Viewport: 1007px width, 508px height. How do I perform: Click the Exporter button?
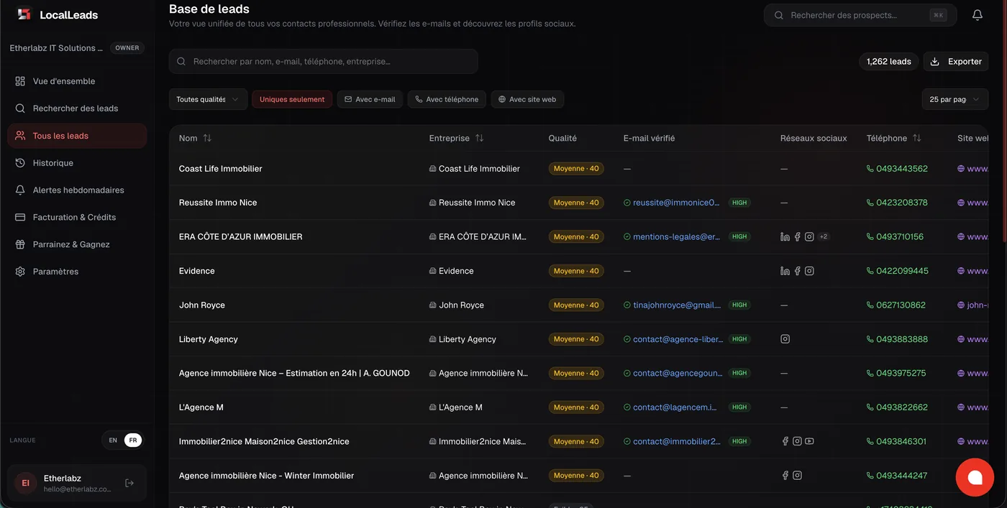pyautogui.click(x=956, y=61)
